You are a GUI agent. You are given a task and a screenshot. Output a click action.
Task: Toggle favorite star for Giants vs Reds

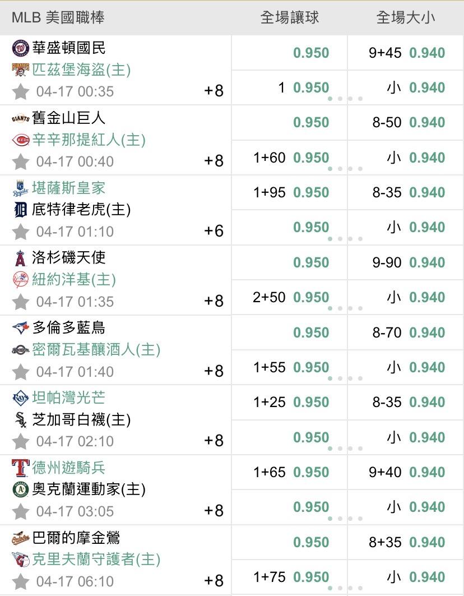click(21, 161)
